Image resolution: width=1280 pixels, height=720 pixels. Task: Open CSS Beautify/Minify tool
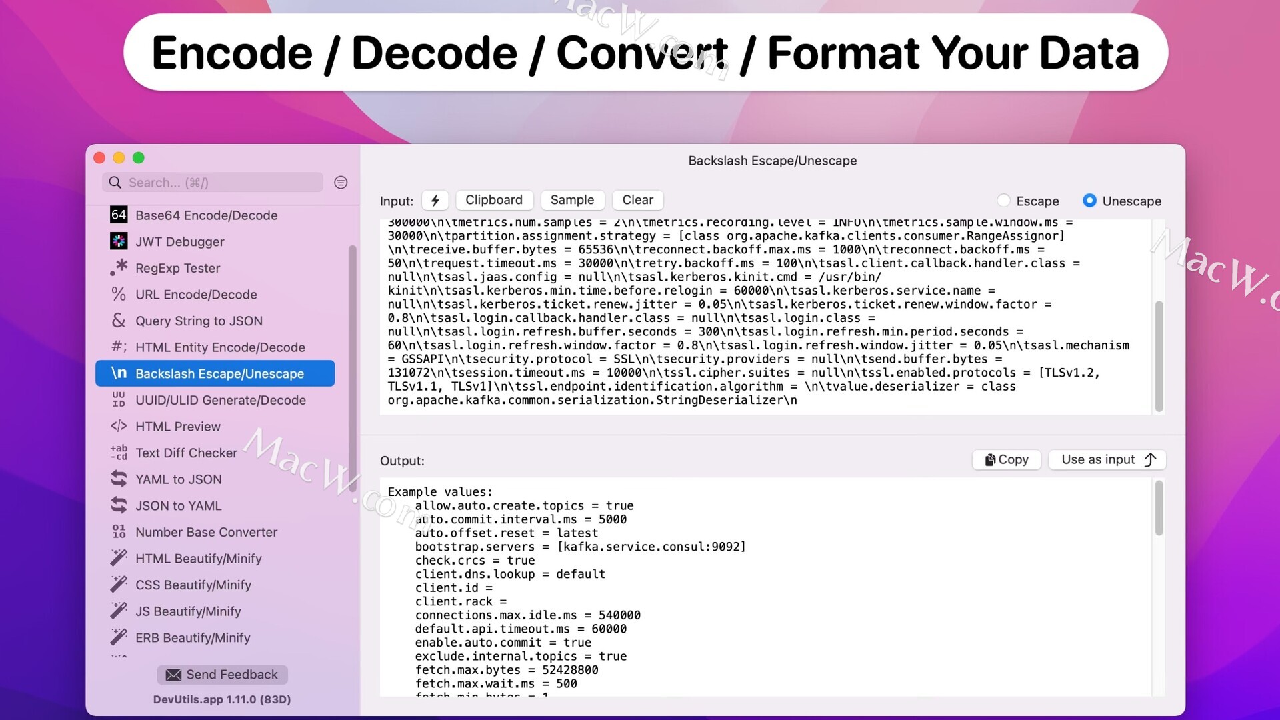pos(193,585)
